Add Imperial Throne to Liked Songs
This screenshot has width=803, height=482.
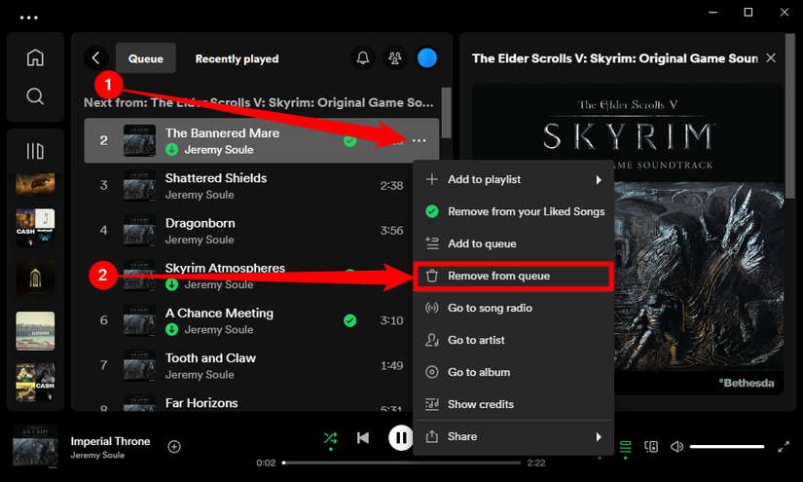[x=174, y=447]
